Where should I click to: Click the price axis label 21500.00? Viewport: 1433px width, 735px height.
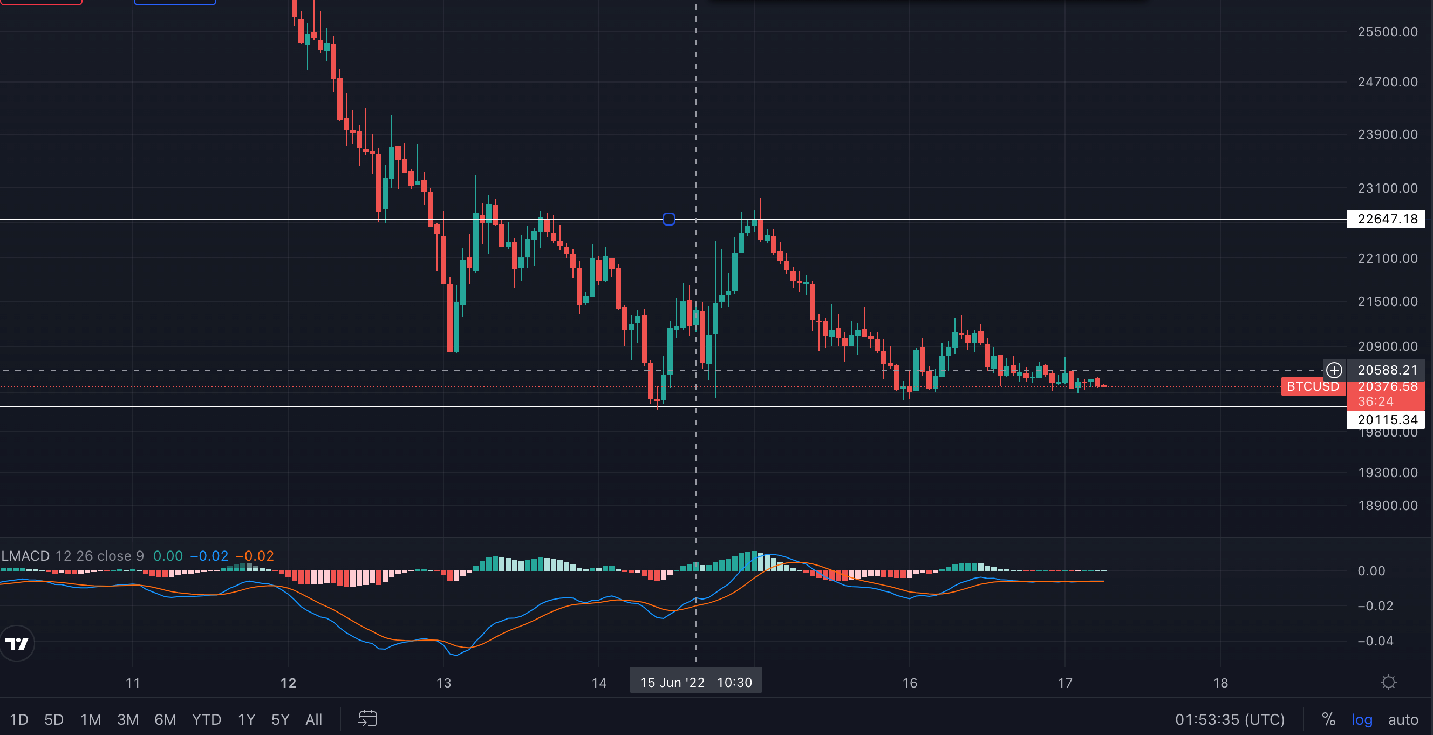1387,302
